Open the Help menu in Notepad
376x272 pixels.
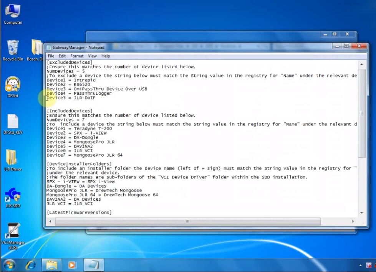point(106,56)
